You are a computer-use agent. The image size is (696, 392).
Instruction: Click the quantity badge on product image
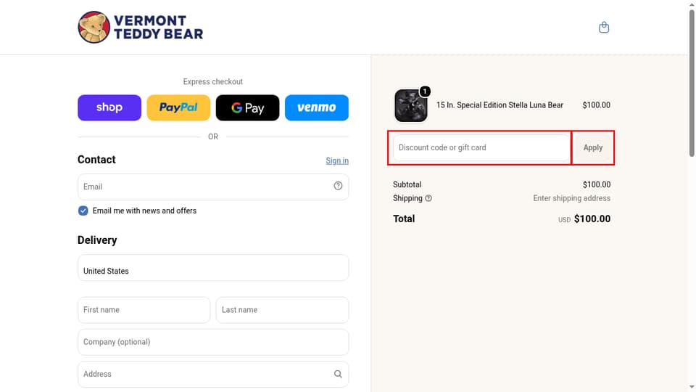pos(425,91)
